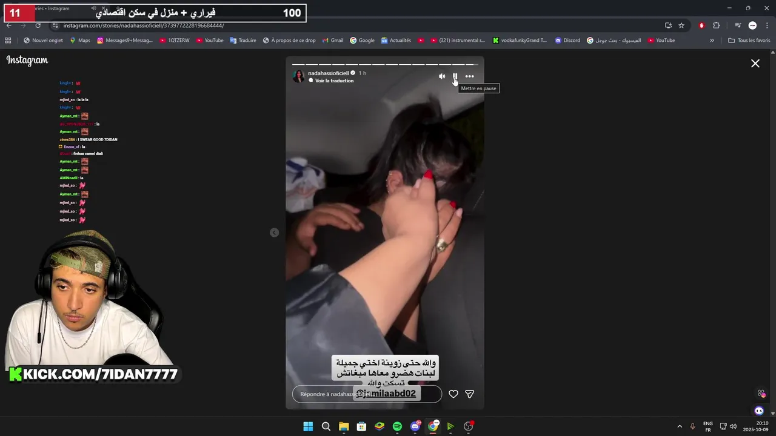Install app icon in address bar
This screenshot has height=436, width=776.
click(x=668, y=25)
